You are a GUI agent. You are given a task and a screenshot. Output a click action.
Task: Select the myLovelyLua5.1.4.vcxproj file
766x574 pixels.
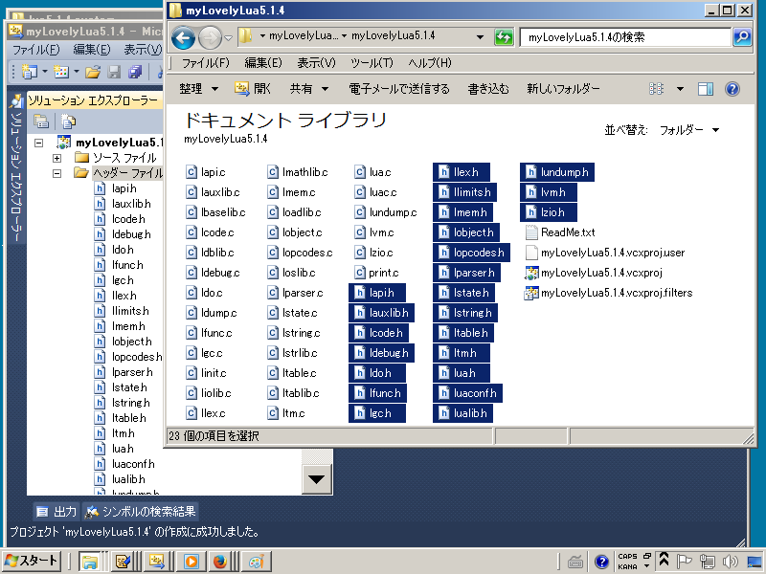coord(593,273)
